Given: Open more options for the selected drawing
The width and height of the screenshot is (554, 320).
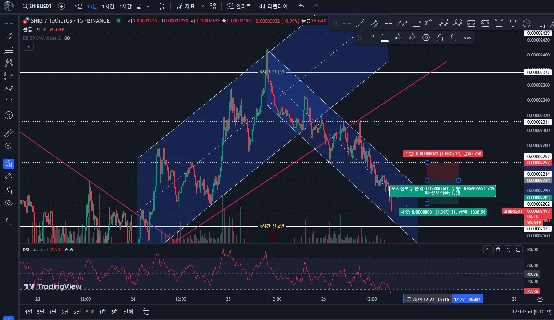Looking at the screenshot, I should tap(468, 38).
